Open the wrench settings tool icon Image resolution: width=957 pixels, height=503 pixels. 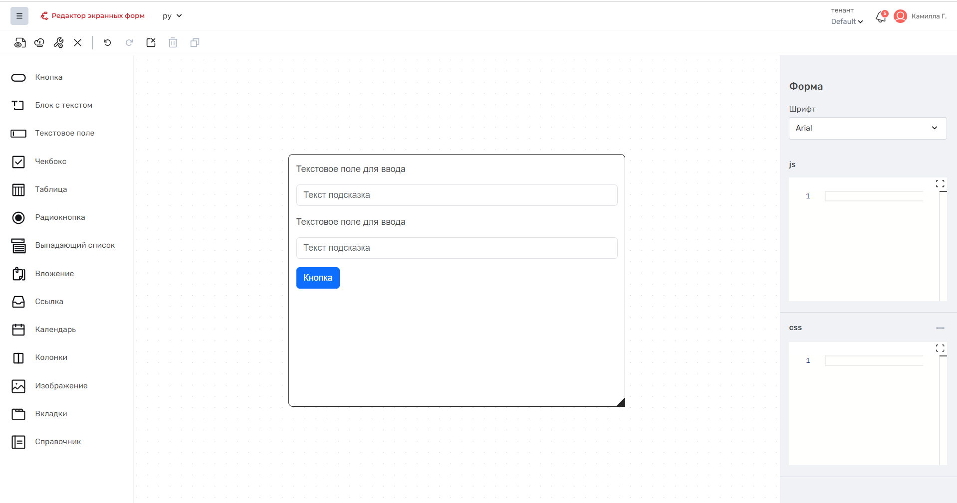pyautogui.click(x=59, y=43)
